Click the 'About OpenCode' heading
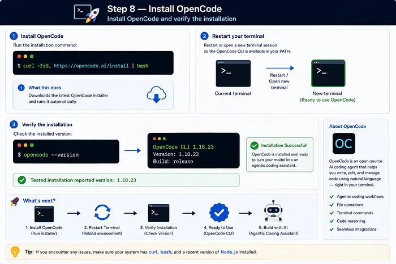The width and height of the screenshot is (396, 264). [x=347, y=126]
